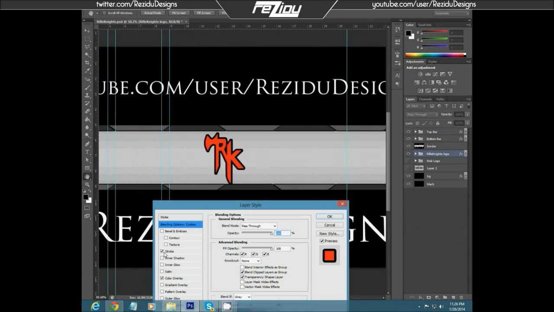
Task: Select the Healing Brush tool
Action: pos(87,79)
